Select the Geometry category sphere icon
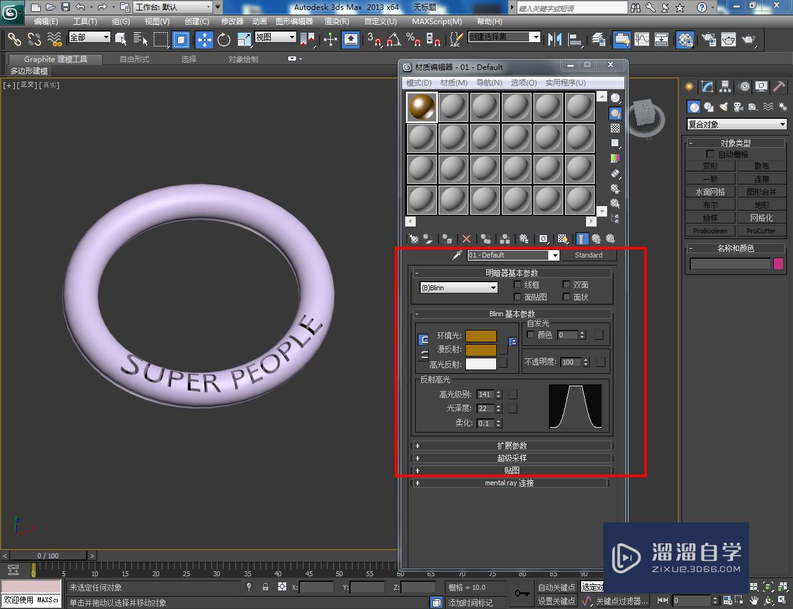The width and height of the screenshot is (793, 609). click(x=694, y=107)
